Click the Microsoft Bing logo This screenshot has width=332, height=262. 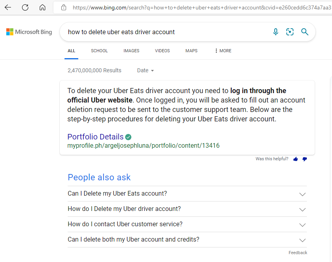coord(29,32)
